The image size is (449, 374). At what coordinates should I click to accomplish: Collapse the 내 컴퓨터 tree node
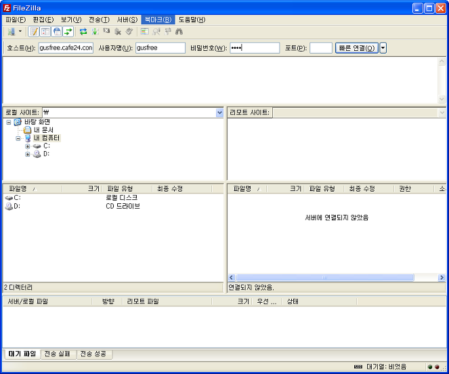click(x=18, y=138)
